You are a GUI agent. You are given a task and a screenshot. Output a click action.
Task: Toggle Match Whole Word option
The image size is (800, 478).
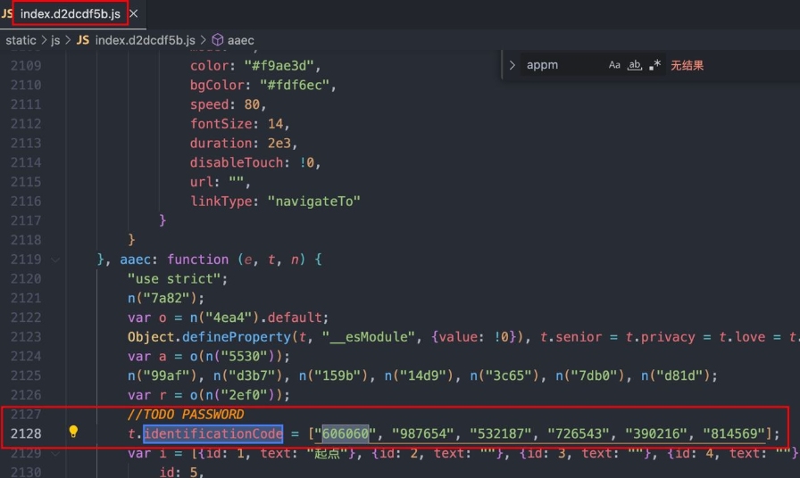(x=635, y=65)
